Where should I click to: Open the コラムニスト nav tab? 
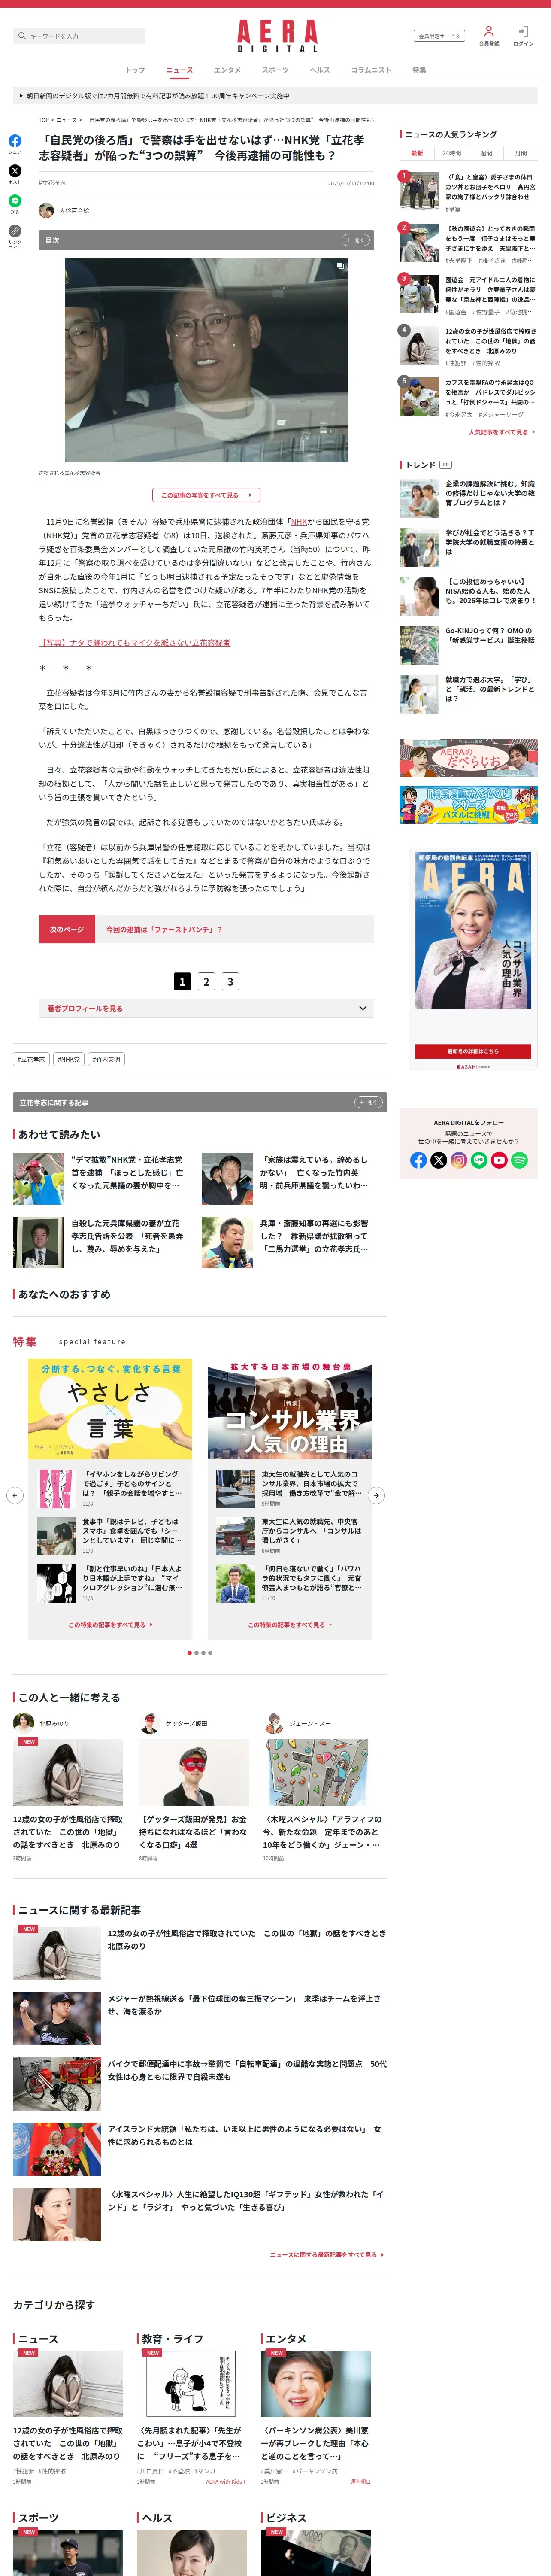(371, 70)
